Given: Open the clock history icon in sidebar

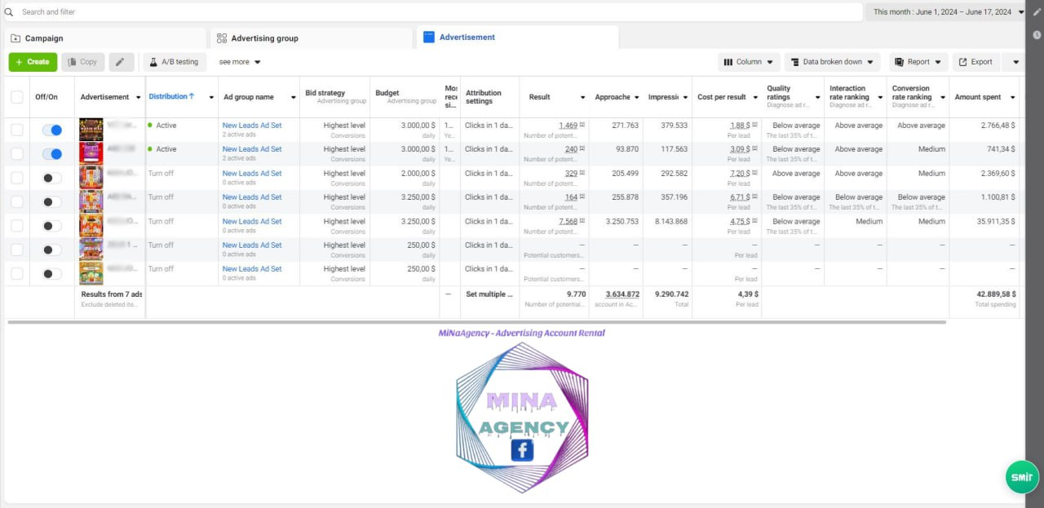Looking at the screenshot, I should click(1037, 35).
